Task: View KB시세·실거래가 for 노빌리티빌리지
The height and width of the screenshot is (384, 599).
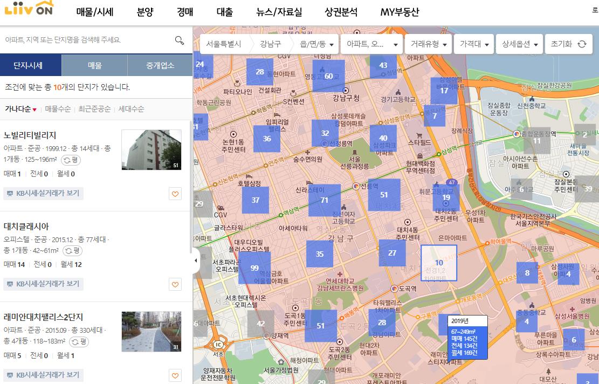Action: click(44, 193)
